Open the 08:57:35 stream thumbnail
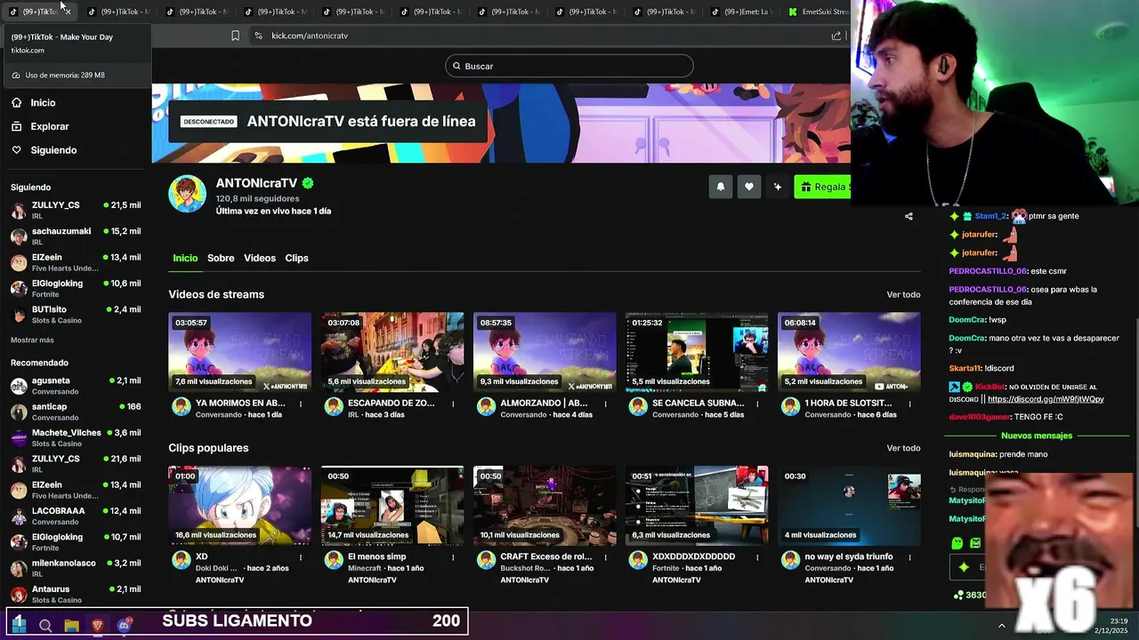The image size is (1139, 640). click(x=545, y=352)
